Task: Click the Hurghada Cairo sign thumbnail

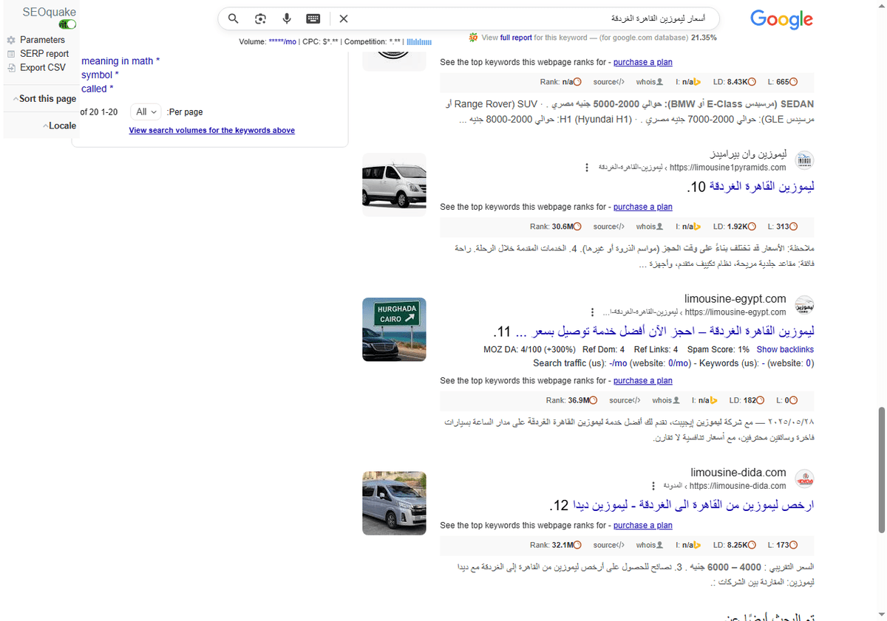Action: pos(393,329)
